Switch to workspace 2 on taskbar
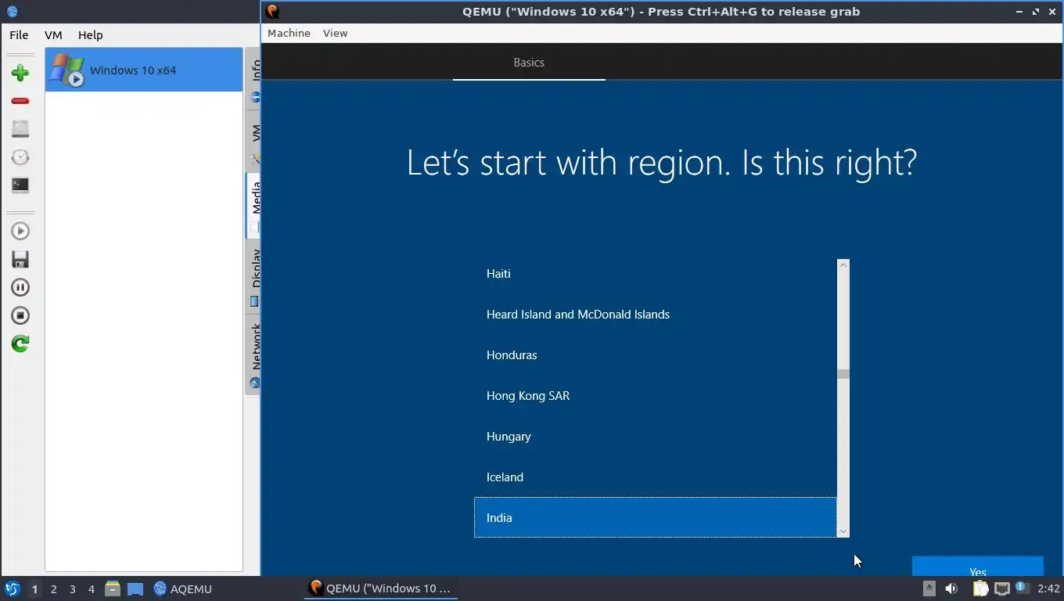The image size is (1064, 601). (x=54, y=589)
